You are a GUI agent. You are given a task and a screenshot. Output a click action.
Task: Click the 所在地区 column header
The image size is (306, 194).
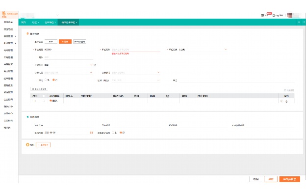(x=203, y=96)
